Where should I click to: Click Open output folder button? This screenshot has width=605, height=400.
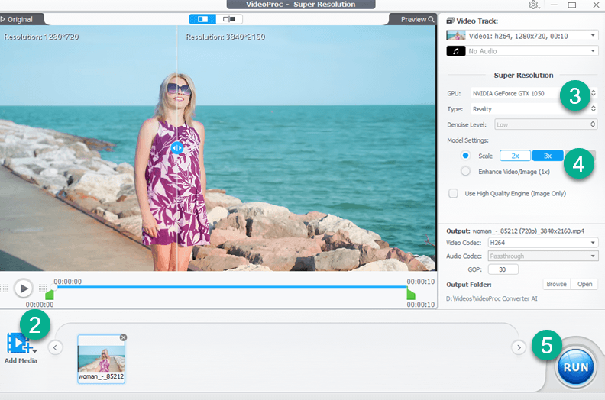584,284
